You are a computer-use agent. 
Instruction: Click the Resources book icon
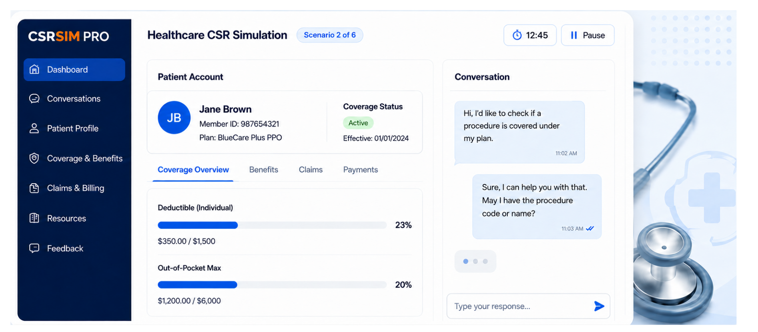34,218
